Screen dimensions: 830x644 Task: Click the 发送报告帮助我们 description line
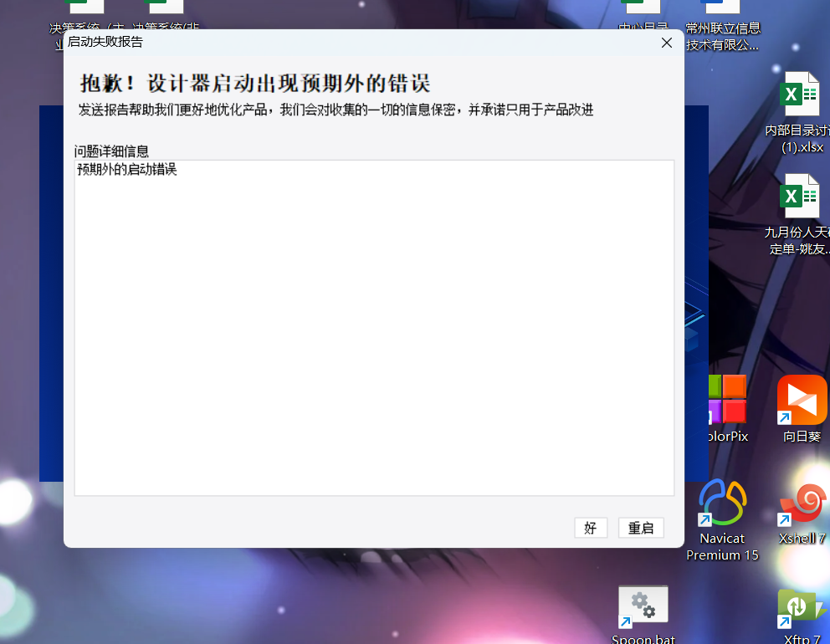click(x=336, y=110)
